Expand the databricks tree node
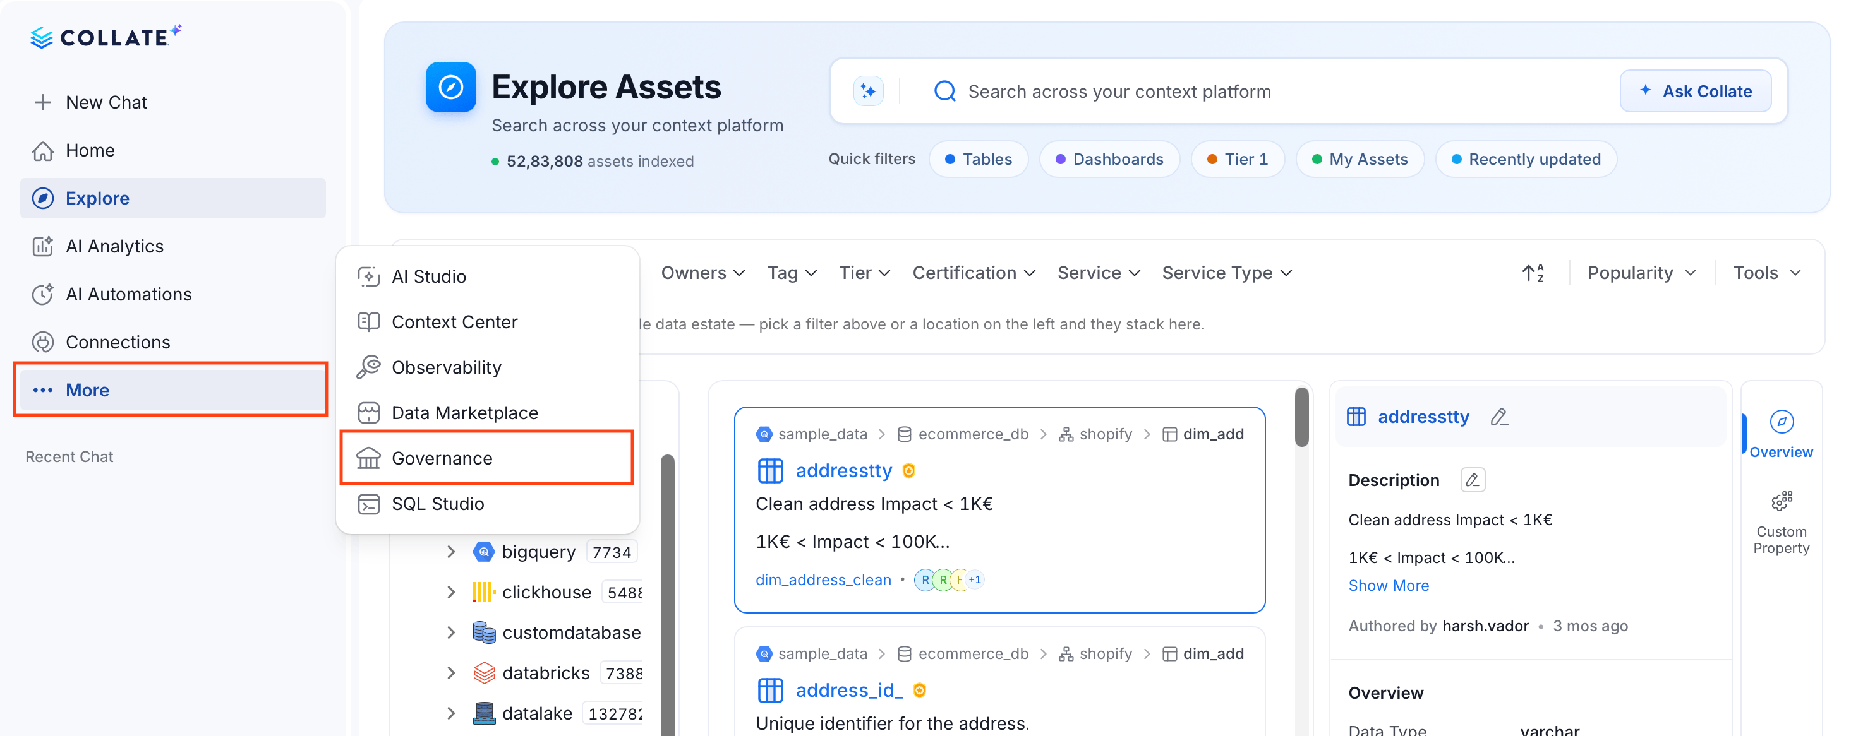This screenshot has width=1851, height=736. tap(450, 673)
